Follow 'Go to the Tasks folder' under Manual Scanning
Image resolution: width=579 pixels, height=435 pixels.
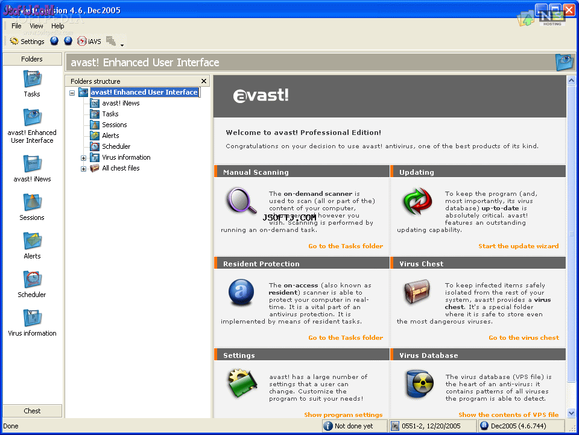(346, 246)
